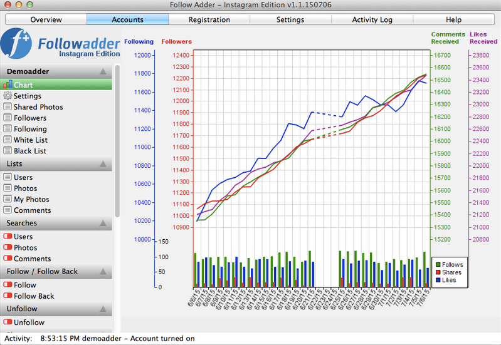Click the list icon beside My Photos
Viewport: 501px width, 345px height.
point(8,199)
